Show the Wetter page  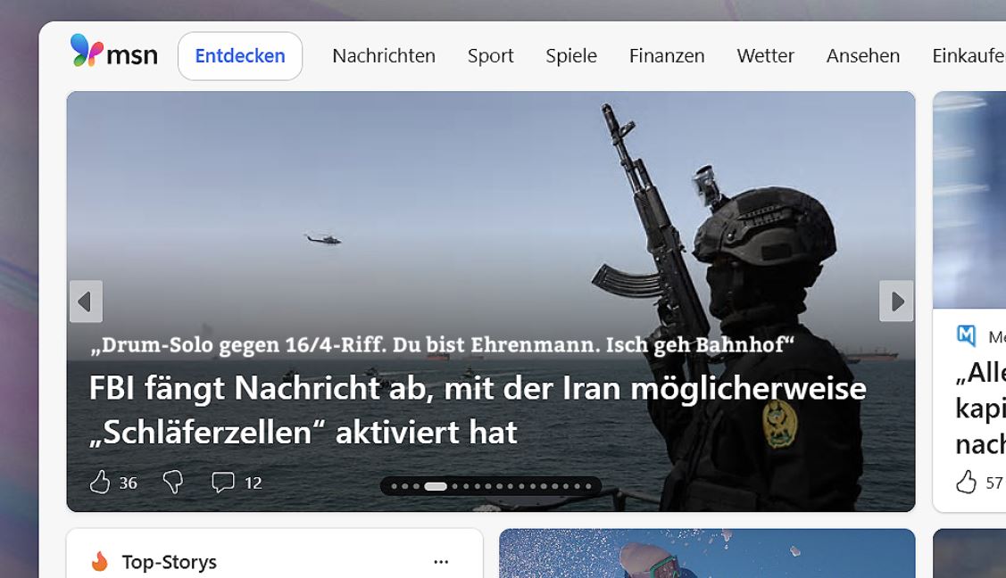(765, 56)
